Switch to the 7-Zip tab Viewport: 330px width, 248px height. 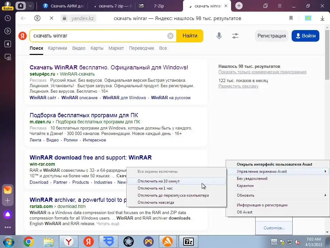[159, 6]
